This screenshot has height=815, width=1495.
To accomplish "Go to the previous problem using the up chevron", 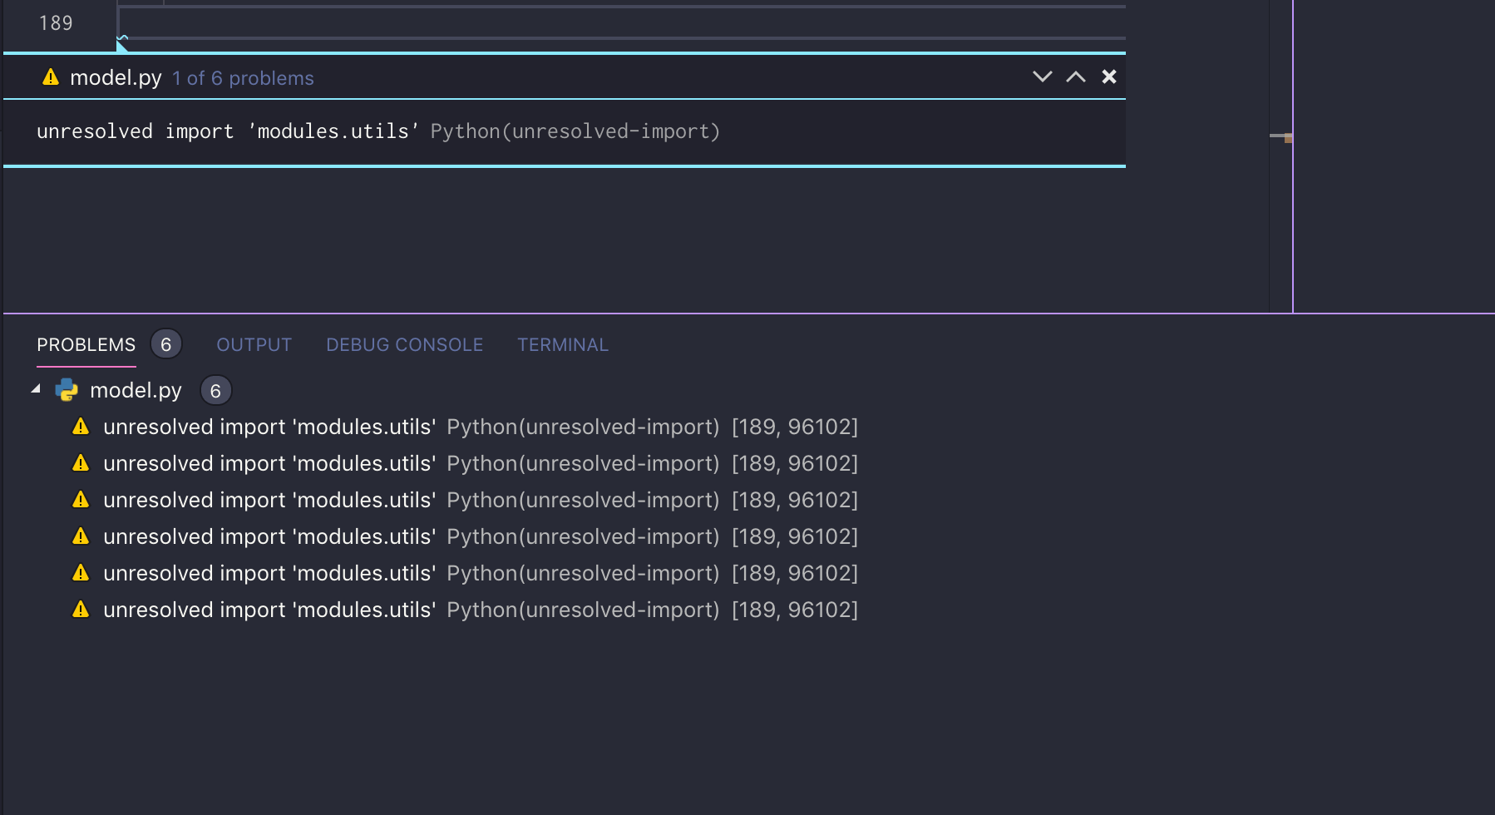I will [x=1075, y=77].
